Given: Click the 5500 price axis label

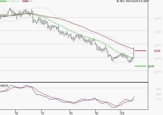Looking at the screenshot, I should click(x=158, y=72).
